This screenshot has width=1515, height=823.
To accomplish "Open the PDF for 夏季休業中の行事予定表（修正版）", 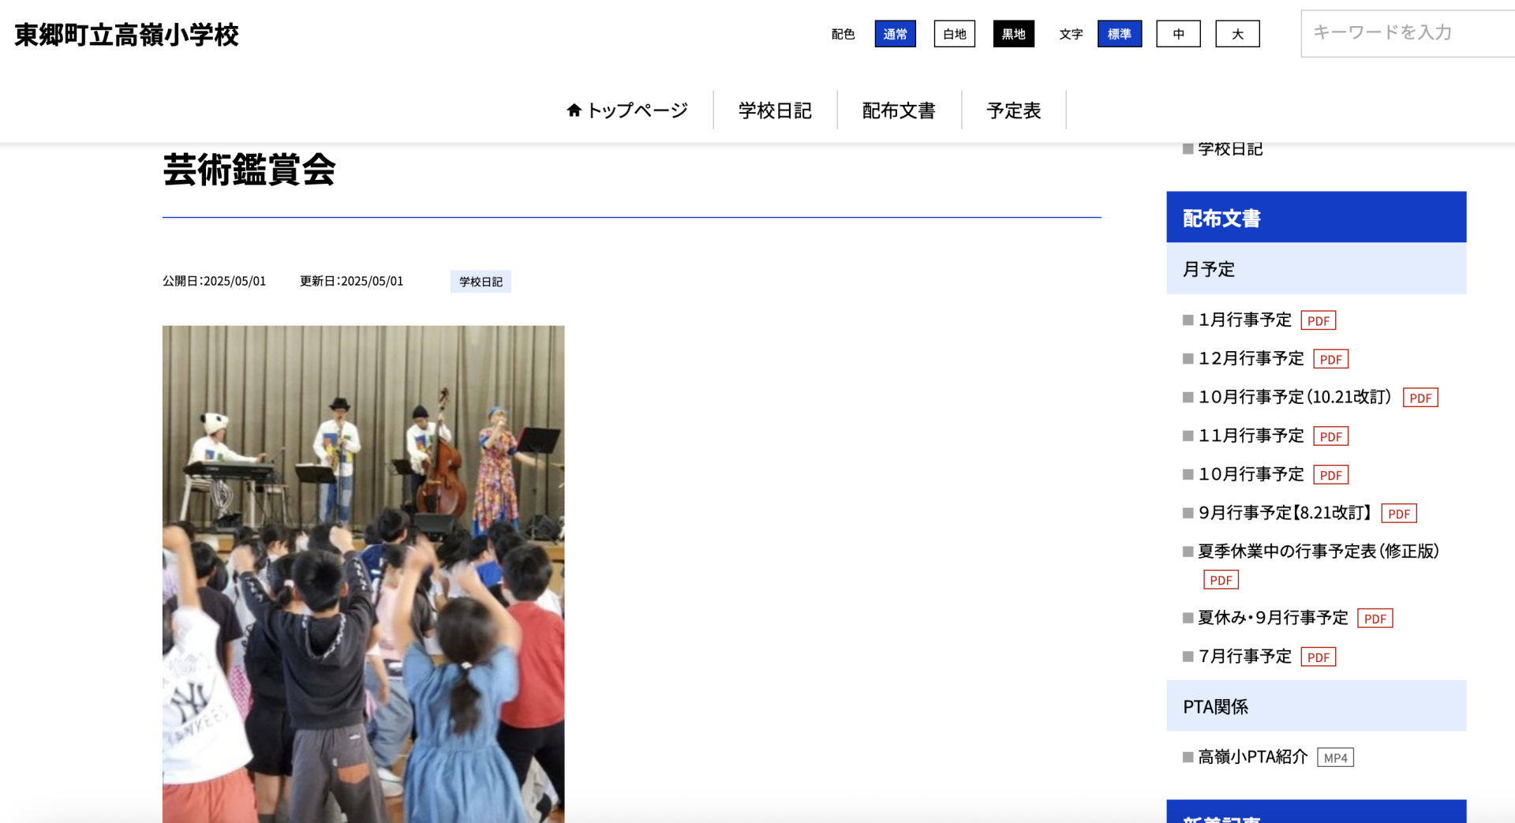I will 1220,579.
